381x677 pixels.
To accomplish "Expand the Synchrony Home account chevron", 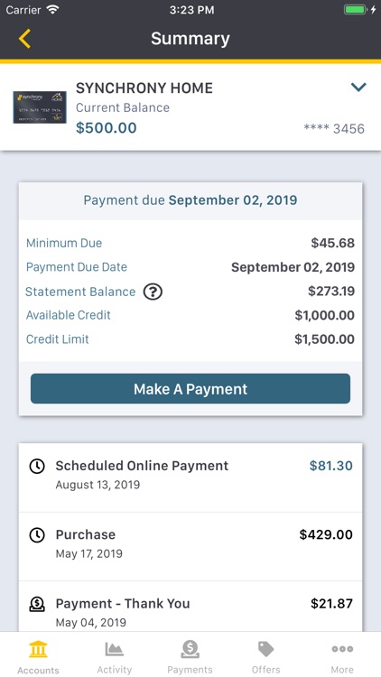I will (358, 88).
